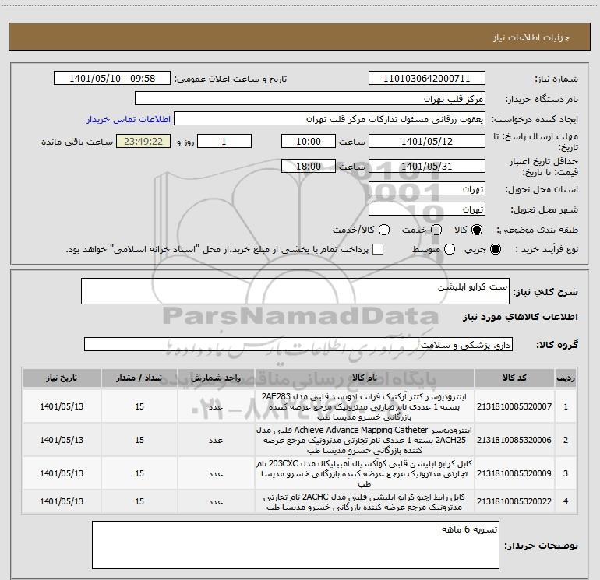600x580 pixels.
Task: Click the تاریخ نیاز column header
Action: [62, 378]
